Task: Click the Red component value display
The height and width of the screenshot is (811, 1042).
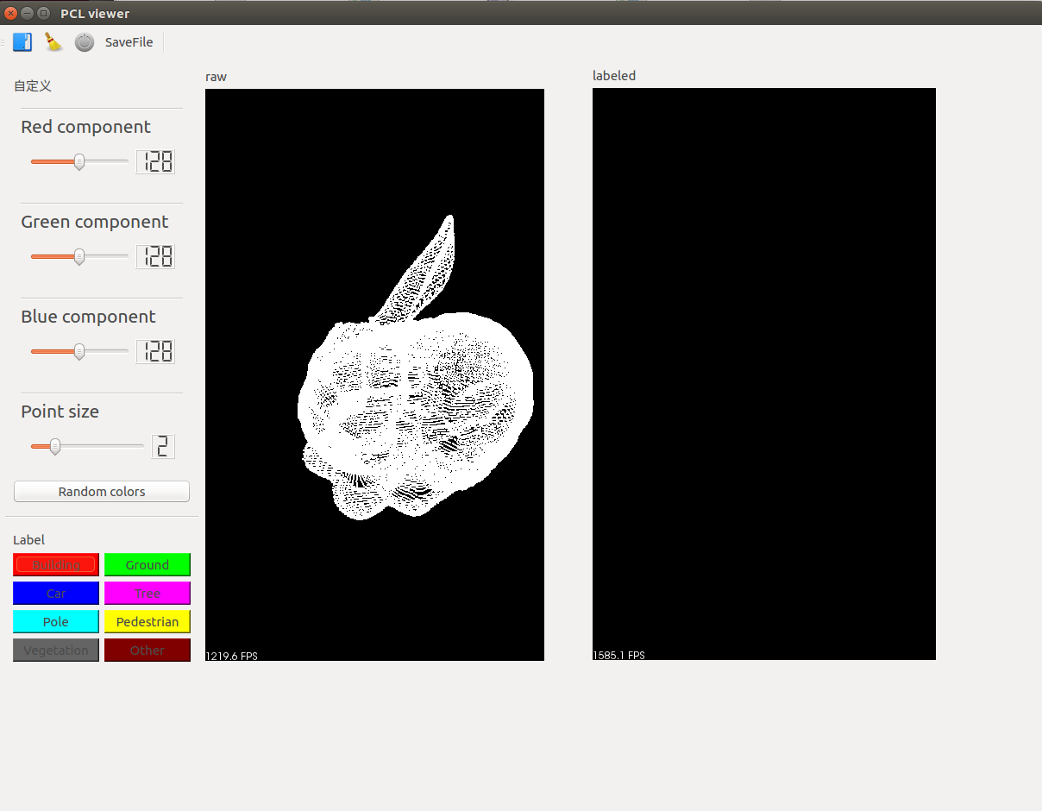Action: tap(155, 161)
